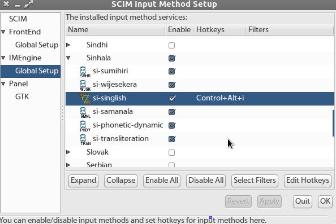Select the si-transliteration row name
Viewport: 336px width, 224px height.
(x=120, y=139)
